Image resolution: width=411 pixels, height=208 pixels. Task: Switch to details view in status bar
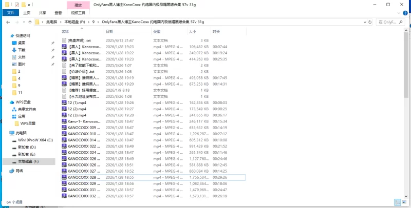[x=398, y=202]
